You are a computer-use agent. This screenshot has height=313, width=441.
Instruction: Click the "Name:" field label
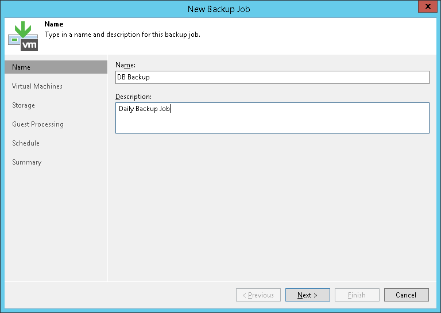125,65
